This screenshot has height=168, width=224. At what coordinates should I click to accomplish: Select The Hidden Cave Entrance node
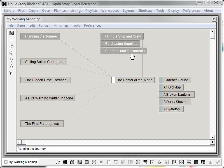pos(46,80)
